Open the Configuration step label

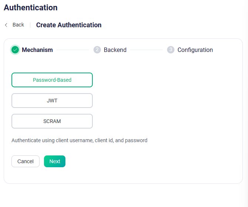pos(195,50)
